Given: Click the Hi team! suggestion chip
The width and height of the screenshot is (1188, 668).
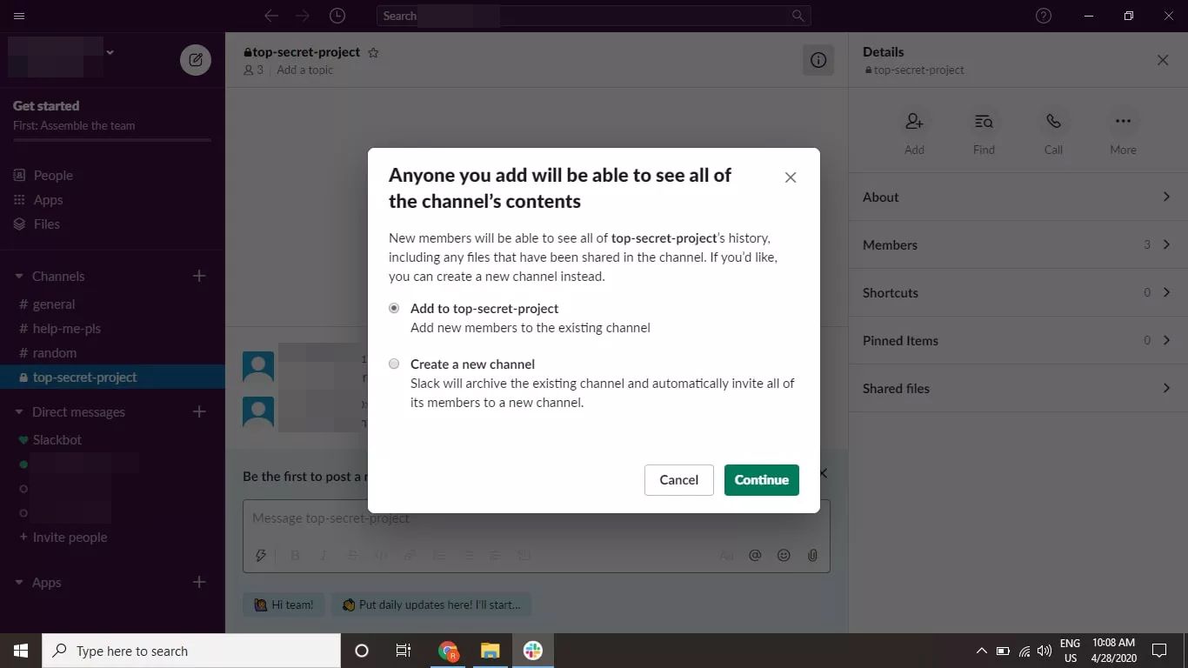Looking at the screenshot, I should [x=284, y=605].
